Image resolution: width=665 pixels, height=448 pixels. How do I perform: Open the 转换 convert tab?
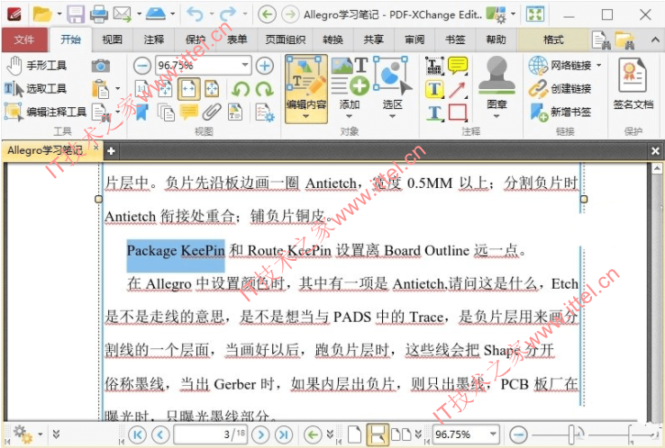tap(332, 40)
